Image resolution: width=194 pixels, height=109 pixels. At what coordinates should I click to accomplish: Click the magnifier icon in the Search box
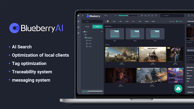tap(162, 15)
